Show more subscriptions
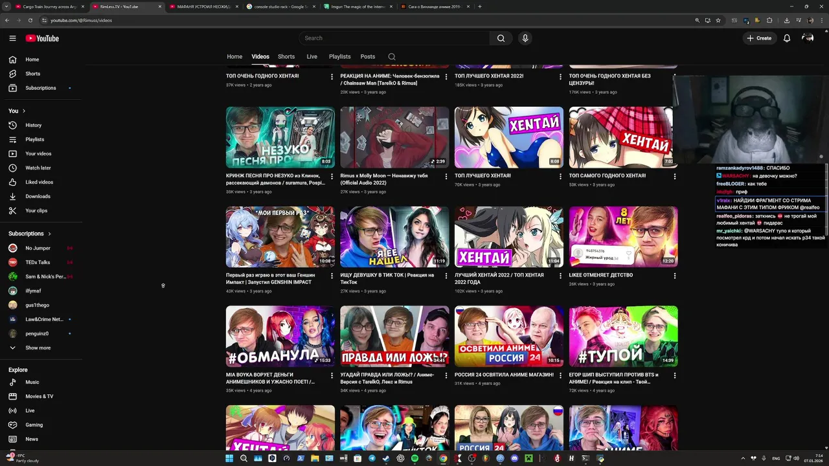The image size is (829, 466). tap(41, 348)
